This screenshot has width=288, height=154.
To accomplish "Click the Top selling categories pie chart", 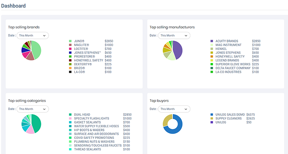I will [x=31, y=124].
